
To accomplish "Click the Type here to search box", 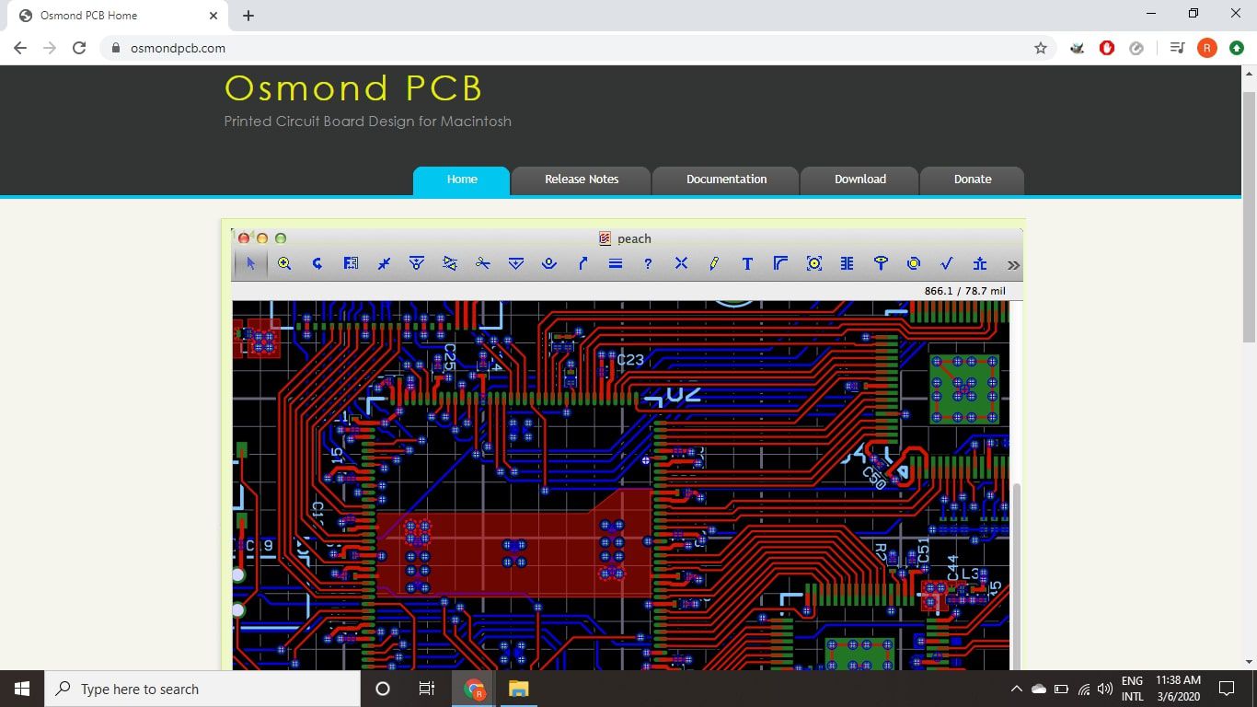I will coord(202,689).
